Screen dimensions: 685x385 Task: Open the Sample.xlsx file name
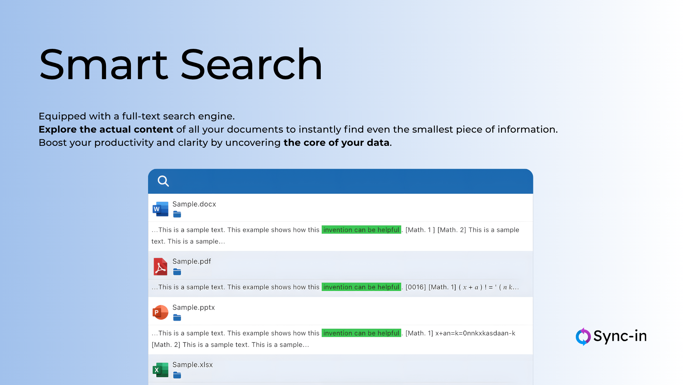click(x=192, y=365)
